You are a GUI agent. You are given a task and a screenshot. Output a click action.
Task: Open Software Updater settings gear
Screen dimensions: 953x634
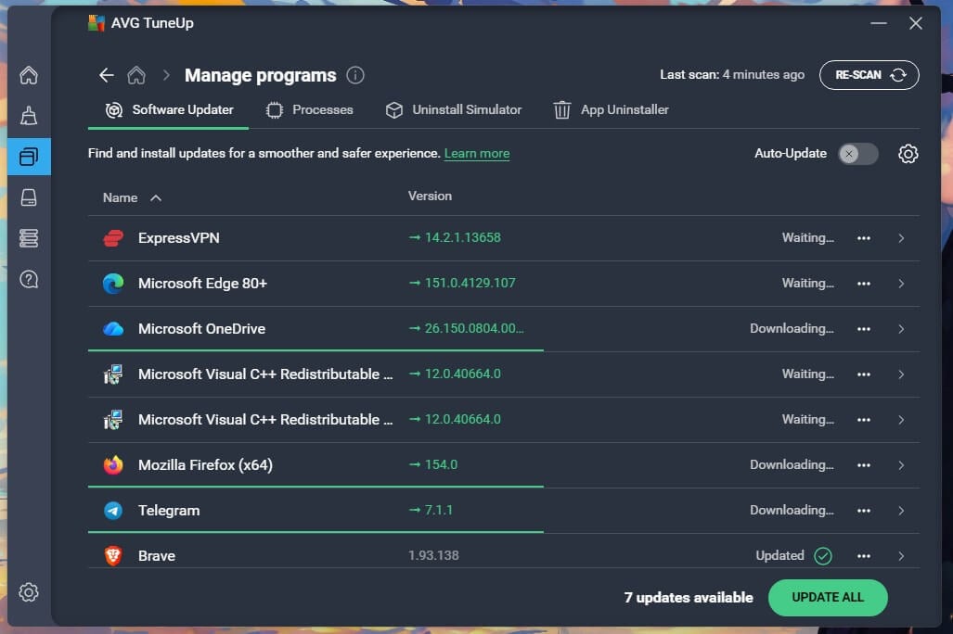coord(908,154)
